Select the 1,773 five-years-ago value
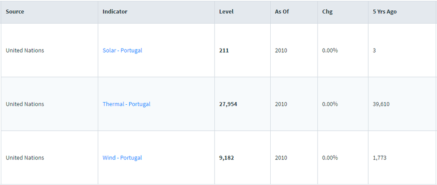Screen dimensions: 437x185 click(379, 158)
